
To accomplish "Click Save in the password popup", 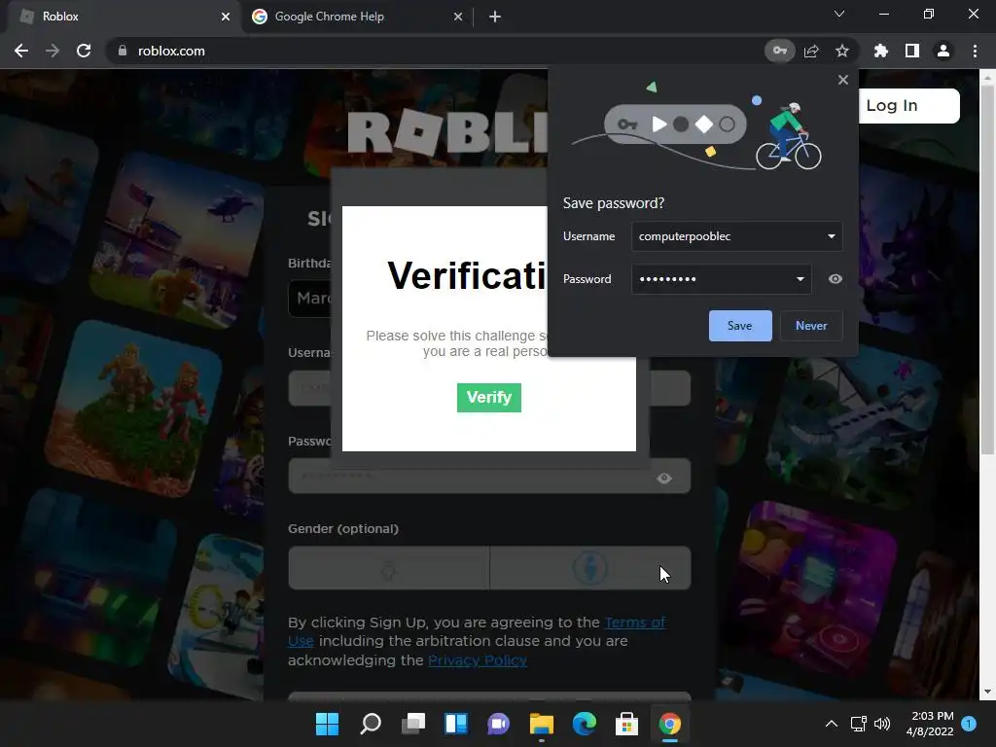I will [740, 326].
